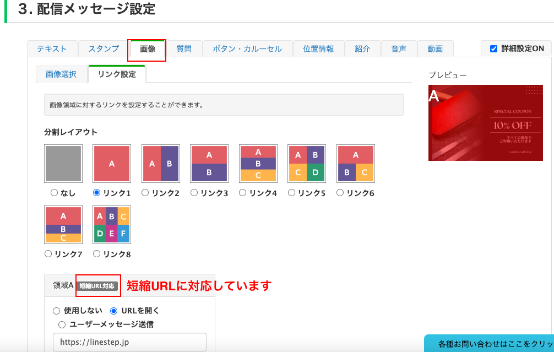Select the six-cell ABCDEF grid layout icon
Viewport: 554px width, 352px height.
coord(112,225)
